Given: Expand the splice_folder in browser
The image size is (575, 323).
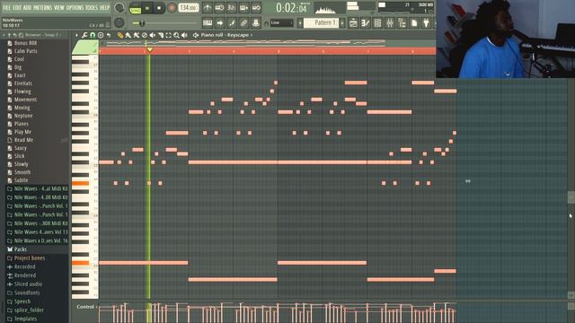Looking at the screenshot, I should [25, 310].
